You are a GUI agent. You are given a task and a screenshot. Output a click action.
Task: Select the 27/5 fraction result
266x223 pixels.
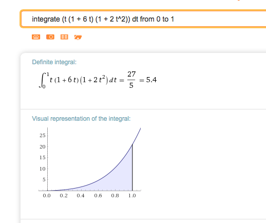click(x=131, y=80)
